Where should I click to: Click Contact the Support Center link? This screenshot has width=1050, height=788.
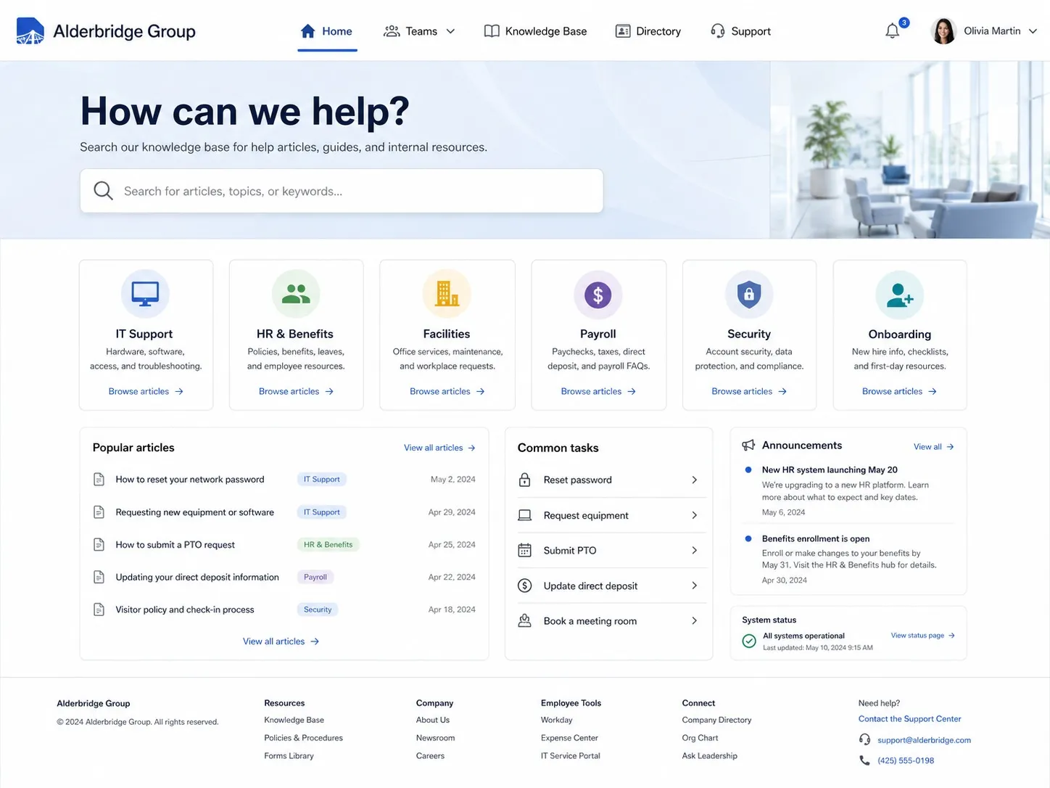click(x=909, y=719)
